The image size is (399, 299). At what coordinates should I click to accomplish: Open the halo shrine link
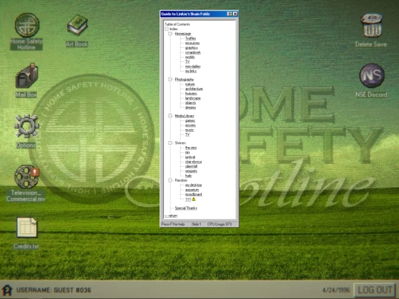point(188,176)
